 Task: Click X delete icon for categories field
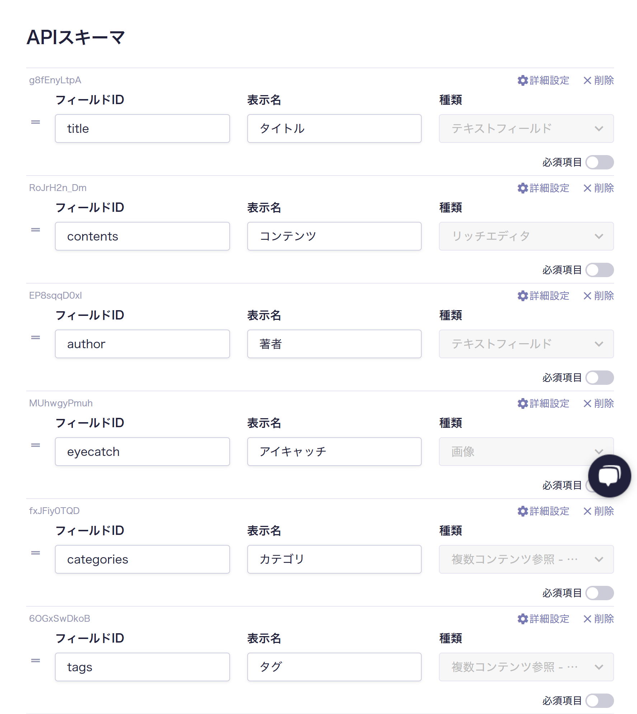click(x=587, y=511)
